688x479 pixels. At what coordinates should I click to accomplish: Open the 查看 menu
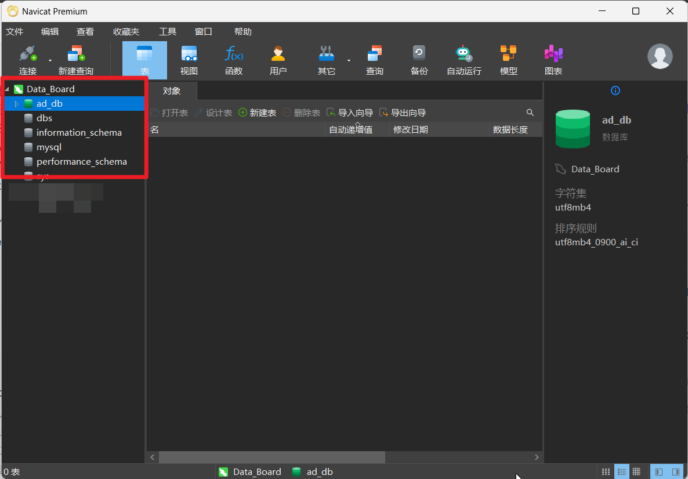85,31
